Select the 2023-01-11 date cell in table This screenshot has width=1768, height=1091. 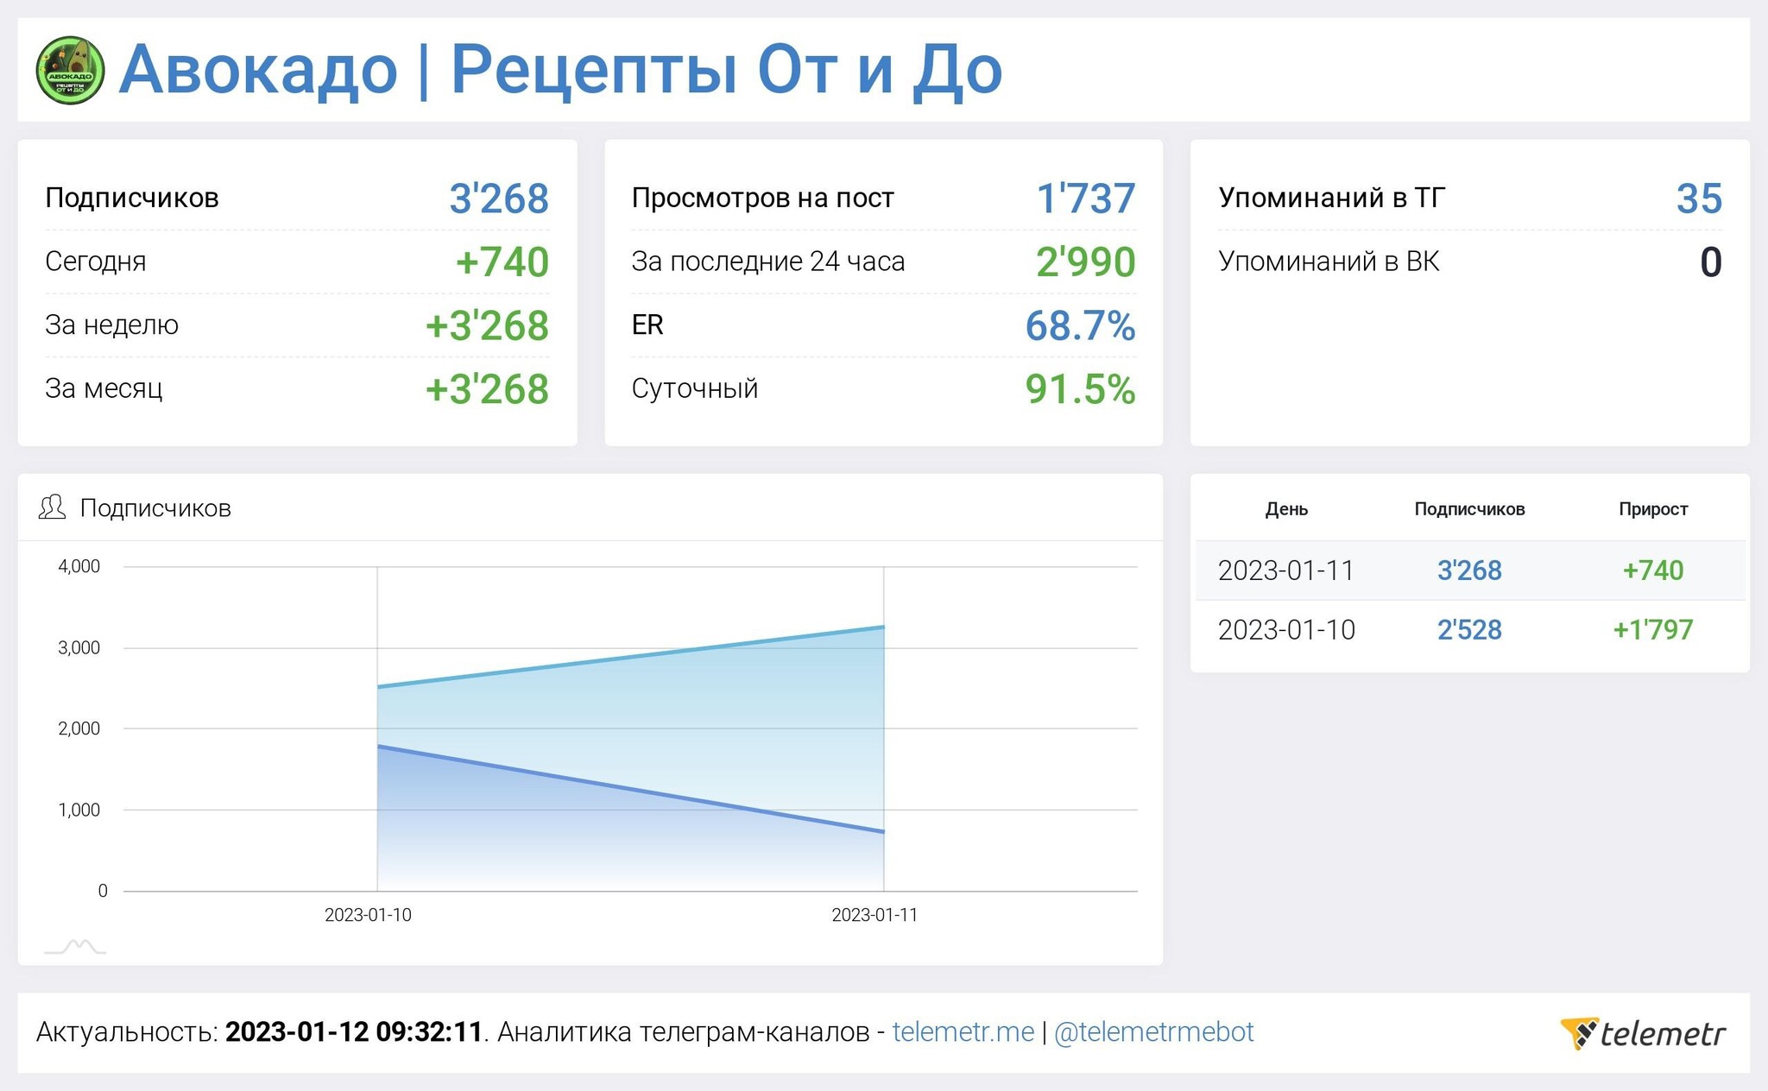pos(1285,571)
